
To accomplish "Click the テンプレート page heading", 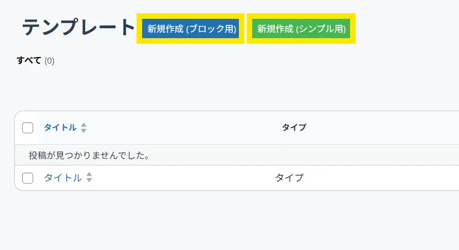I will coord(79,28).
